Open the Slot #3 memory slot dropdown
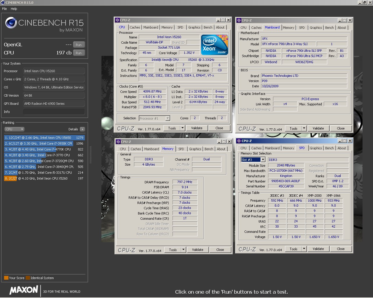This screenshot has height=298, width=373. tap(253, 160)
